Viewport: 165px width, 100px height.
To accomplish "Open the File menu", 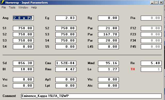I will tap(4, 7).
